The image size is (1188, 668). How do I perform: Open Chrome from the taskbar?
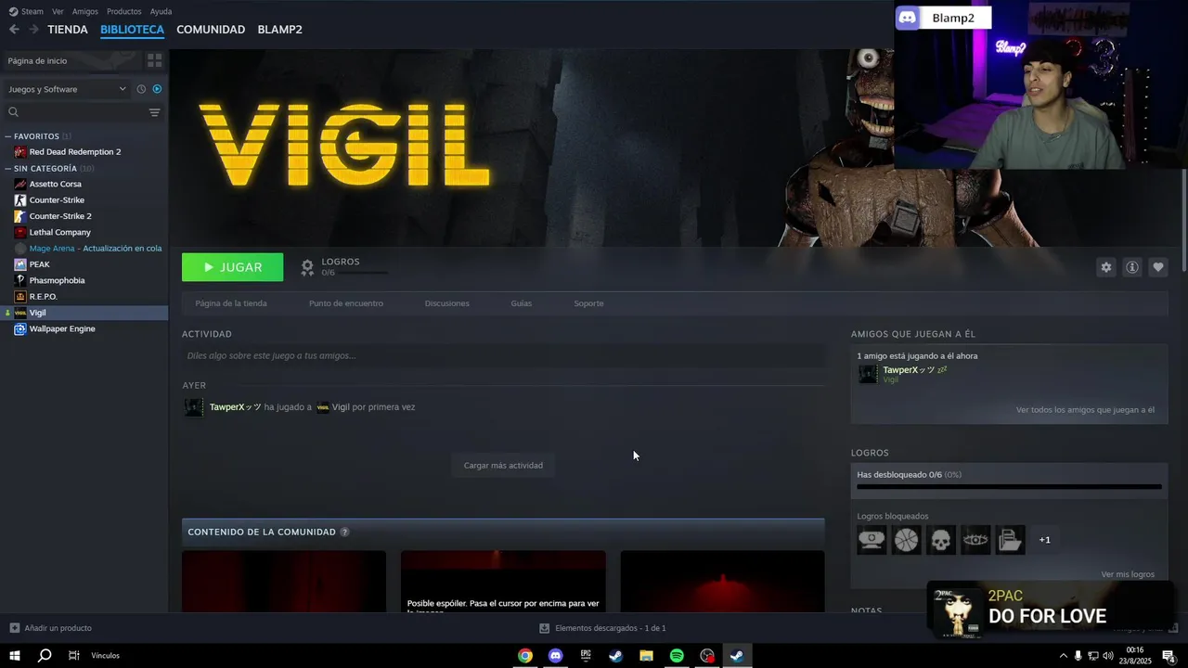click(525, 656)
